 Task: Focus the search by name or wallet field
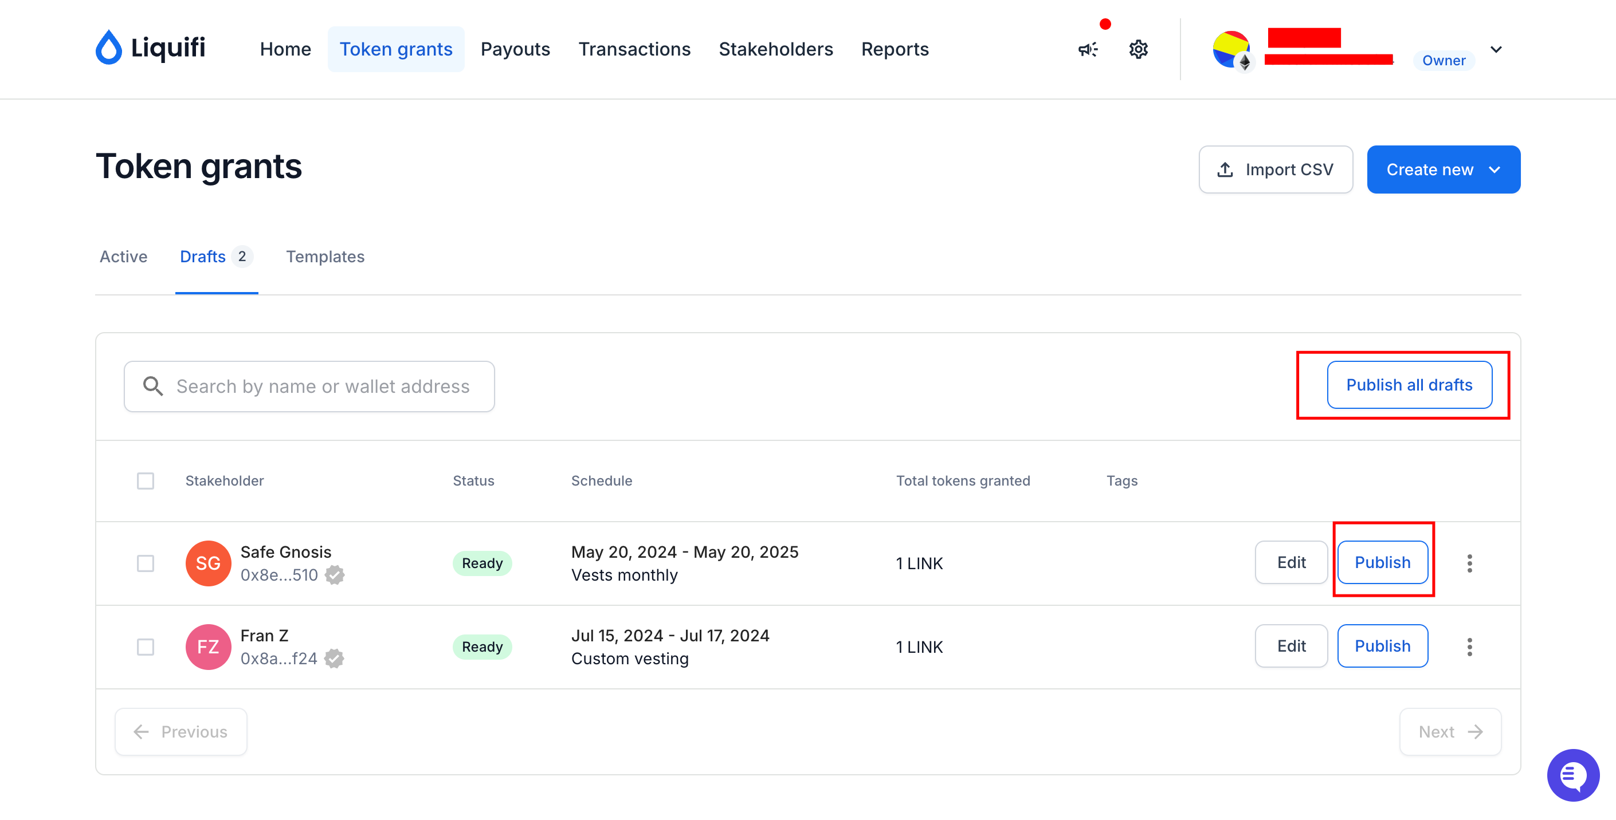tap(309, 386)
